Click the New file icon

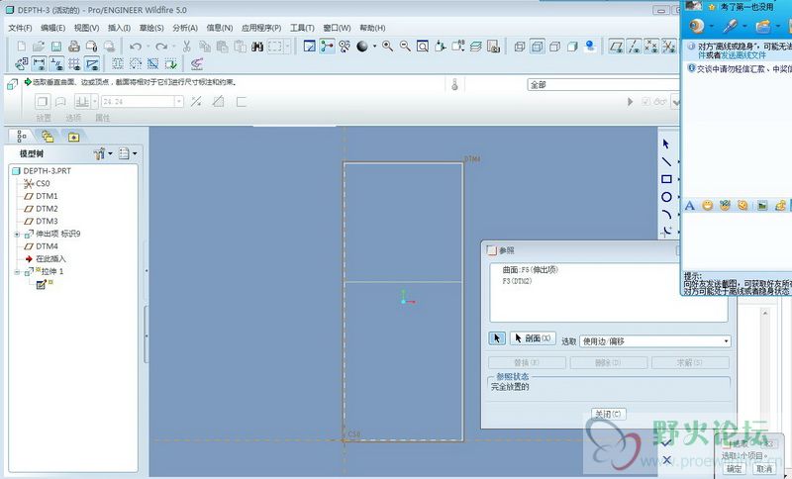pyautogui.click(x=21, y=47)
